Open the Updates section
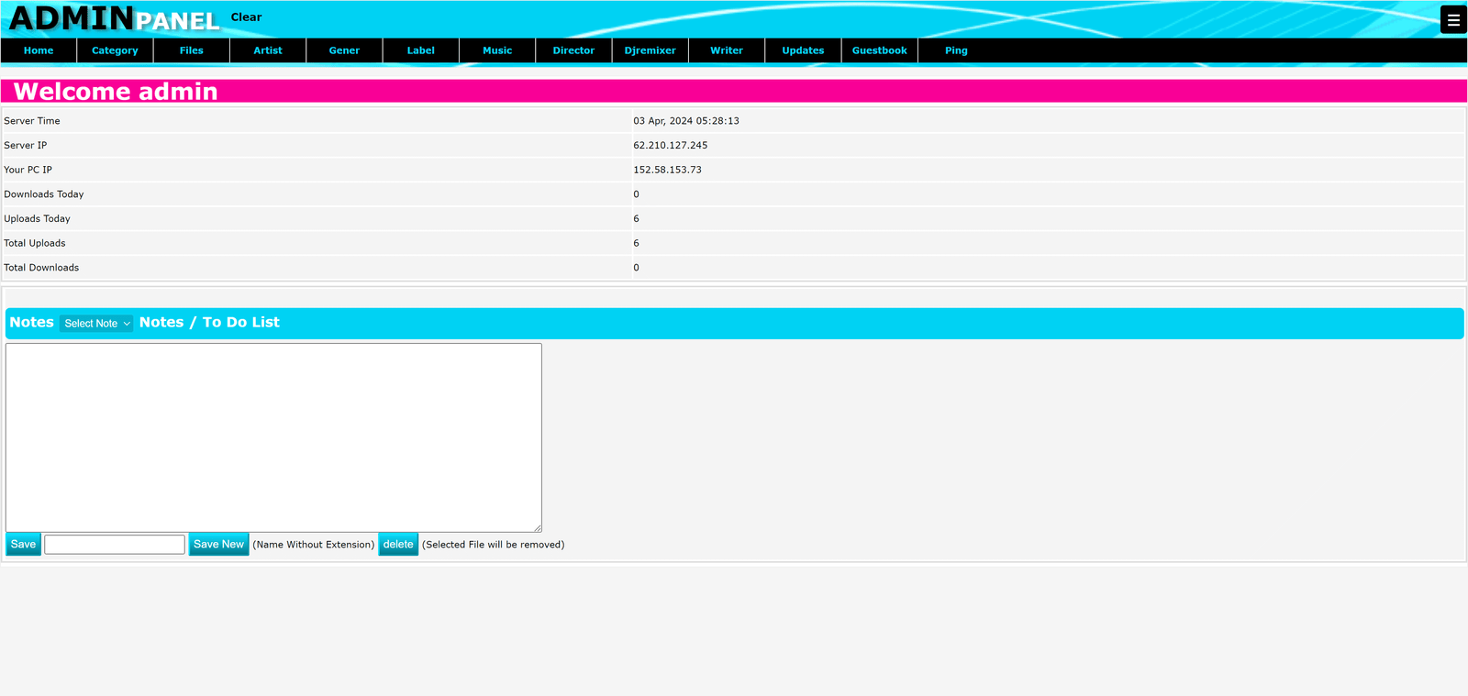The image size is (1468, 696). pos(803,50)
